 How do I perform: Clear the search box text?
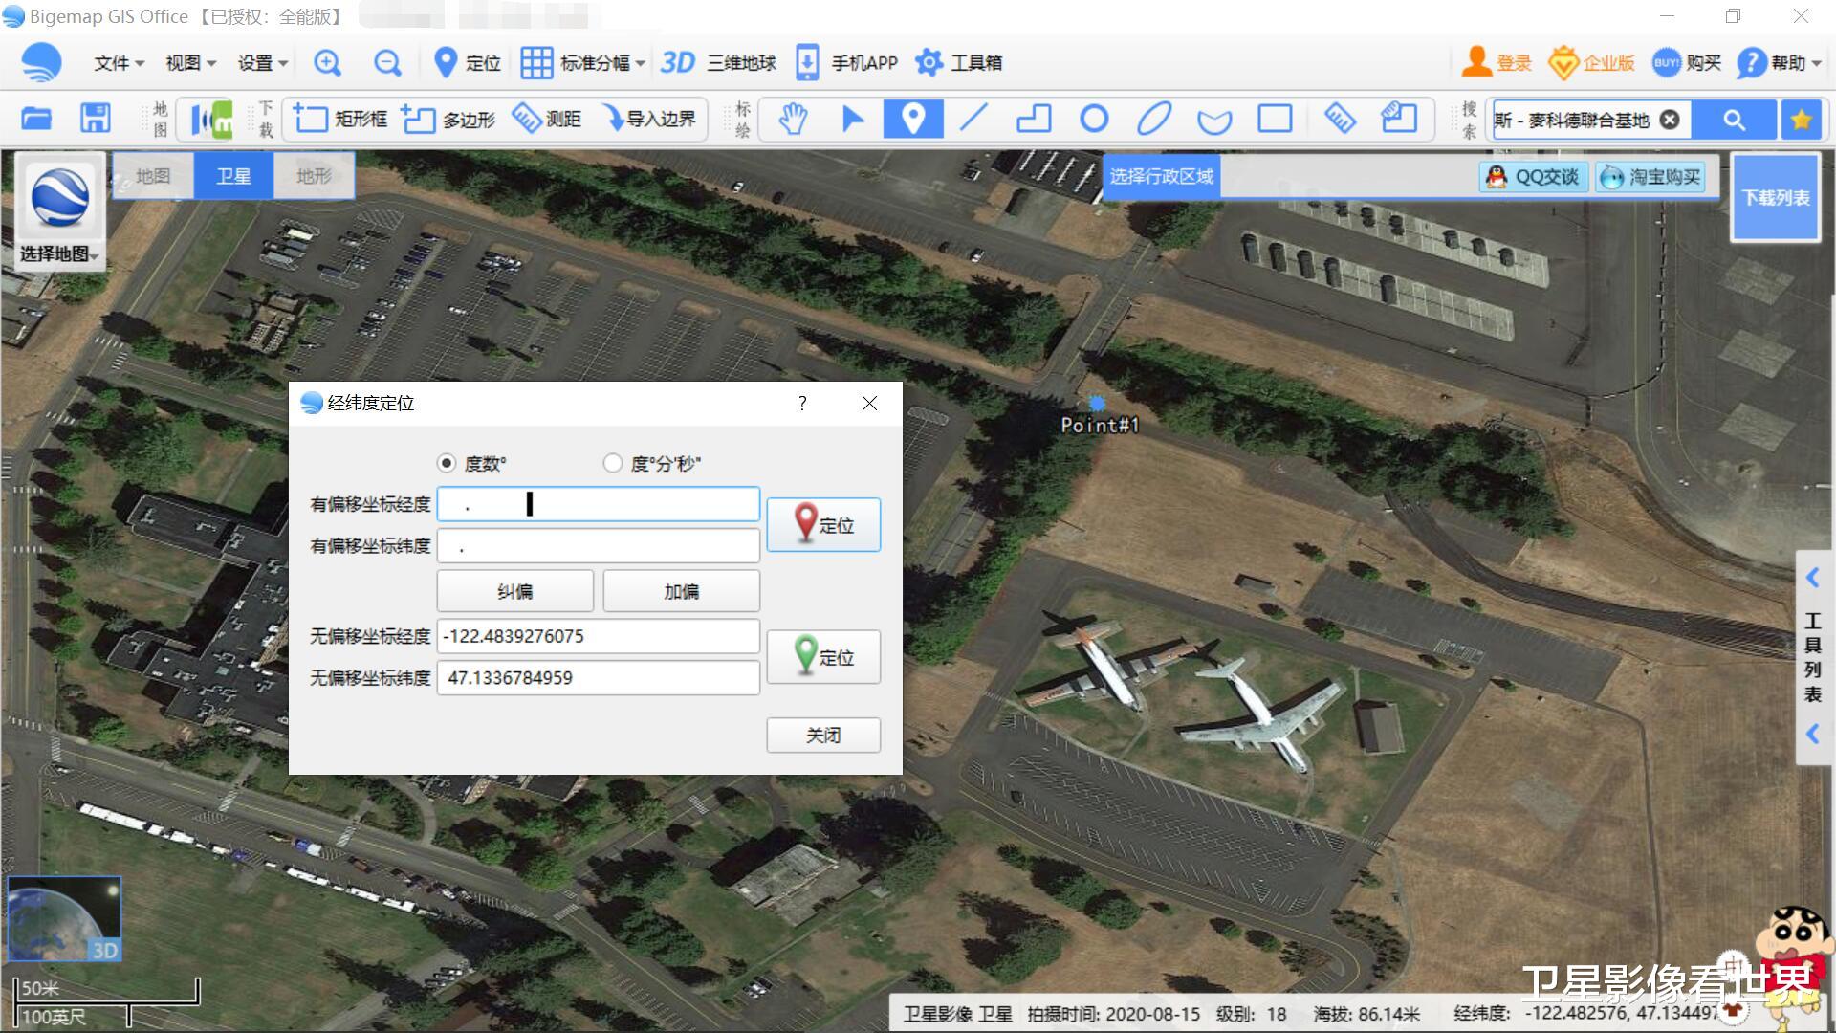pyautogui.click(x=1670, y=120)
